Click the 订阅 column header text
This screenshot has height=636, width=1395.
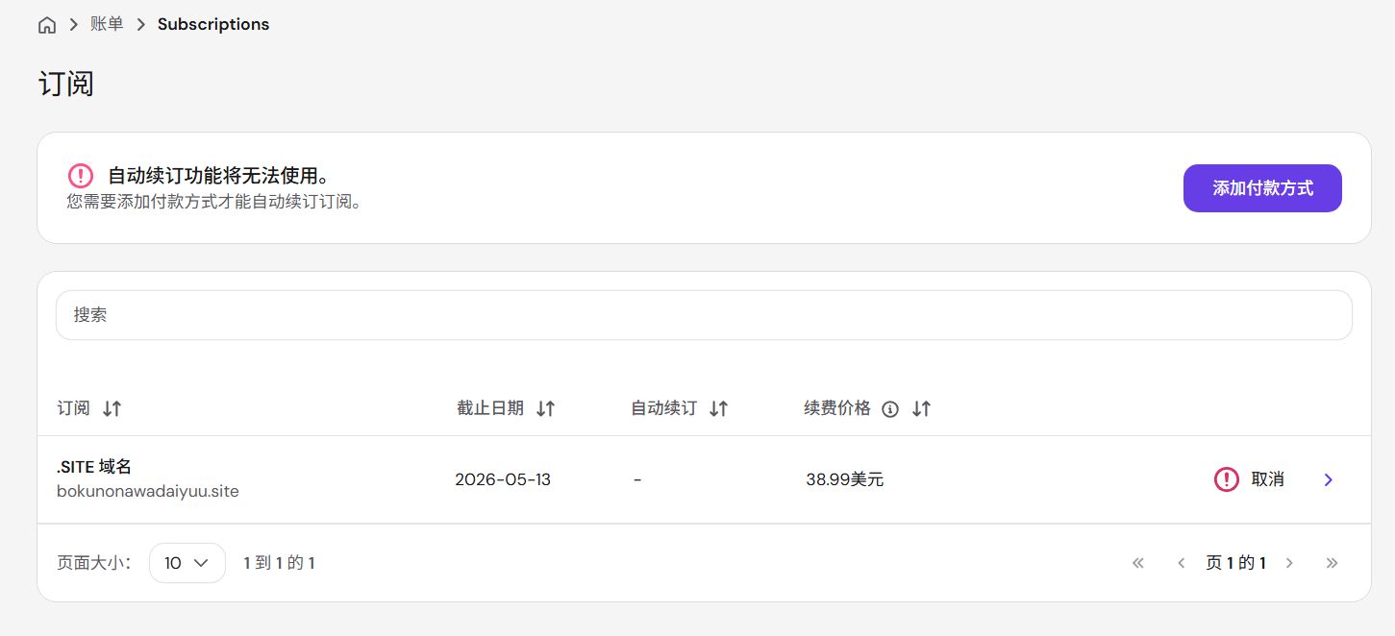[73, 408]
